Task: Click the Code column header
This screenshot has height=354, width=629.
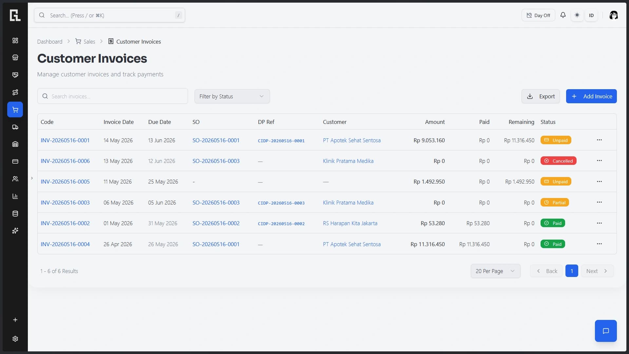Action: tap(47, 122)
